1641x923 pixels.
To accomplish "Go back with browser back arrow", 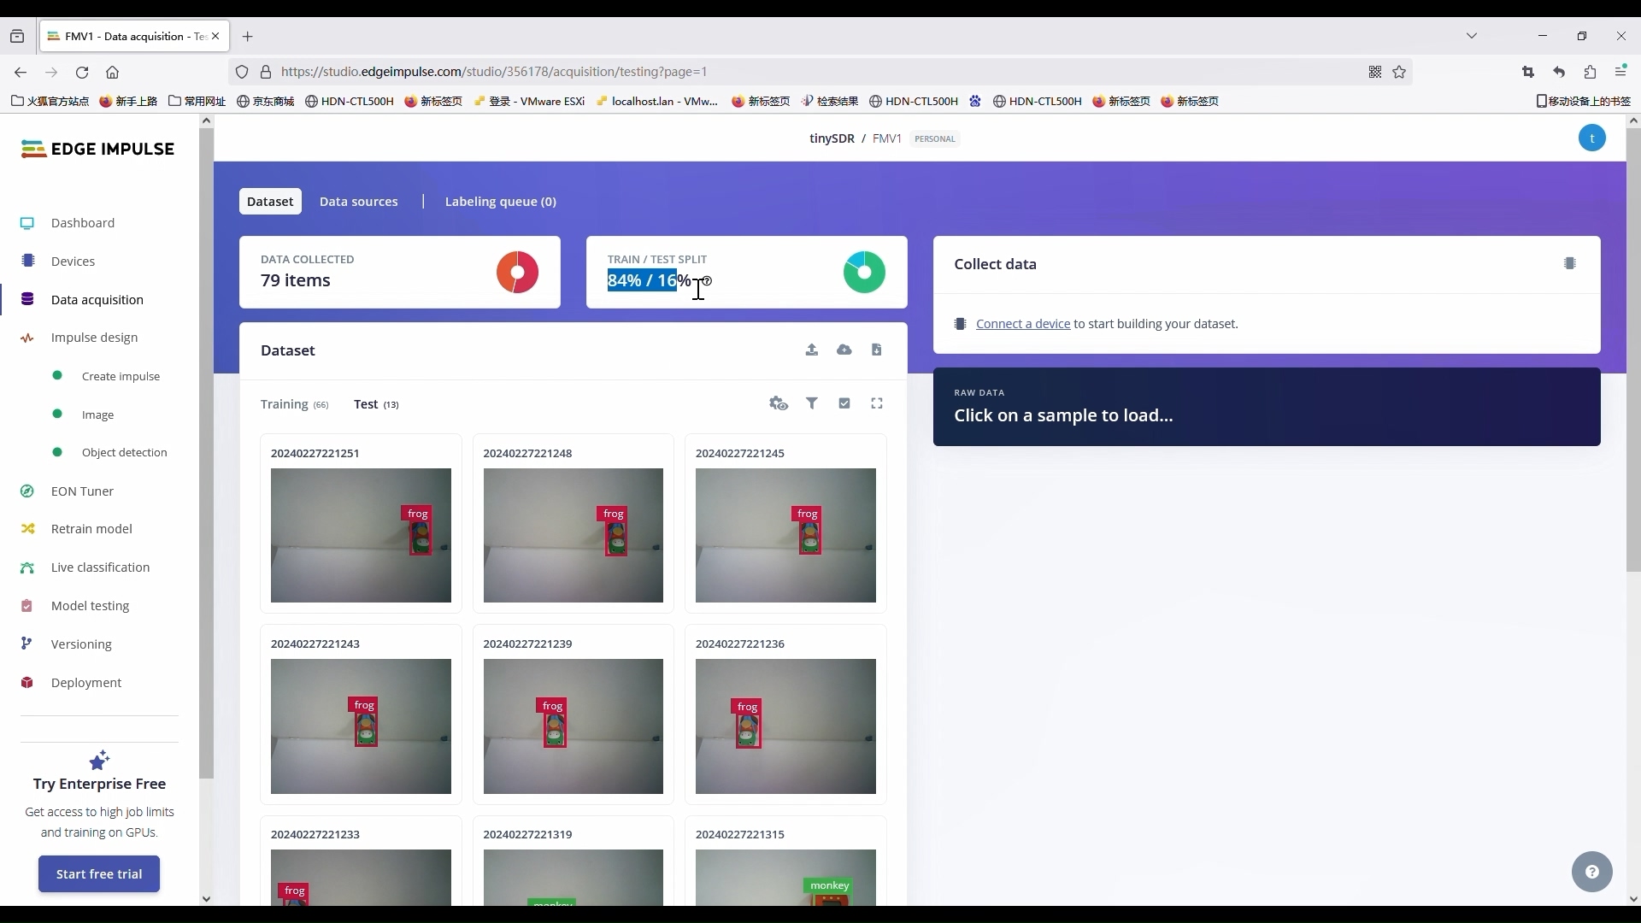I will [x=21, y=73].
